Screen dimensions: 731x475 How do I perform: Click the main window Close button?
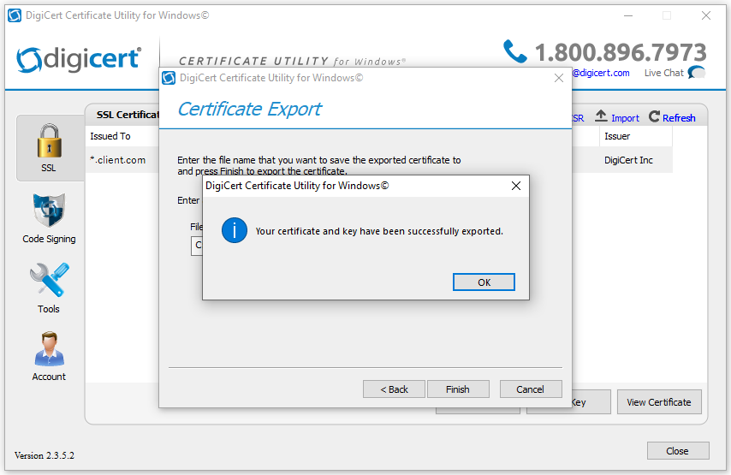coord(678,451)
